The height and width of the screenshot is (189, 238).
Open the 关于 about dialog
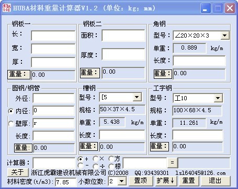tap(18, 172)
